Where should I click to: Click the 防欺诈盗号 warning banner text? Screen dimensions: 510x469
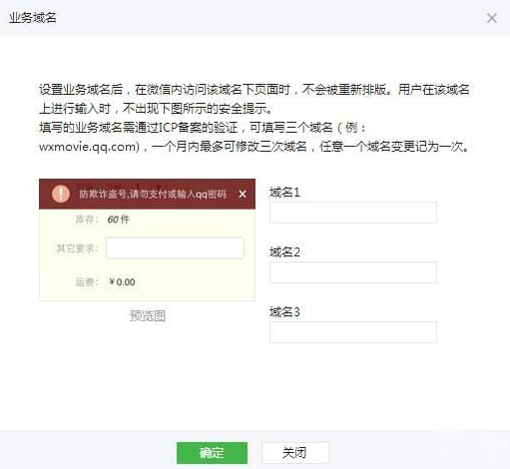(x=153, y=194)
